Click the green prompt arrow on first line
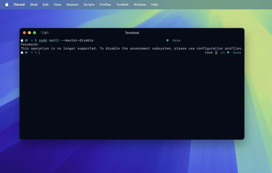272x173 pixels. click(x=36, y=40)
